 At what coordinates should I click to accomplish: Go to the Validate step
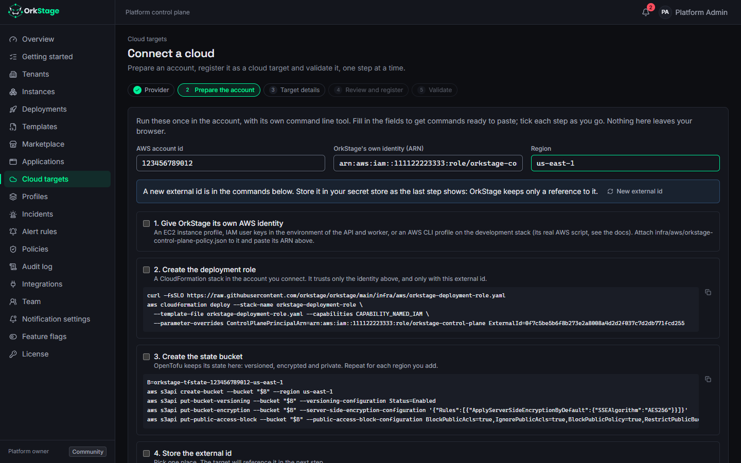tap(434, 90)
